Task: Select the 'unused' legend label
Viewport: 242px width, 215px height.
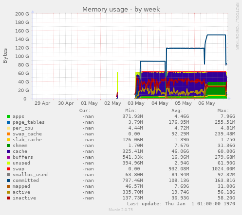Action: pyautogui.click(x=21, y=163)
